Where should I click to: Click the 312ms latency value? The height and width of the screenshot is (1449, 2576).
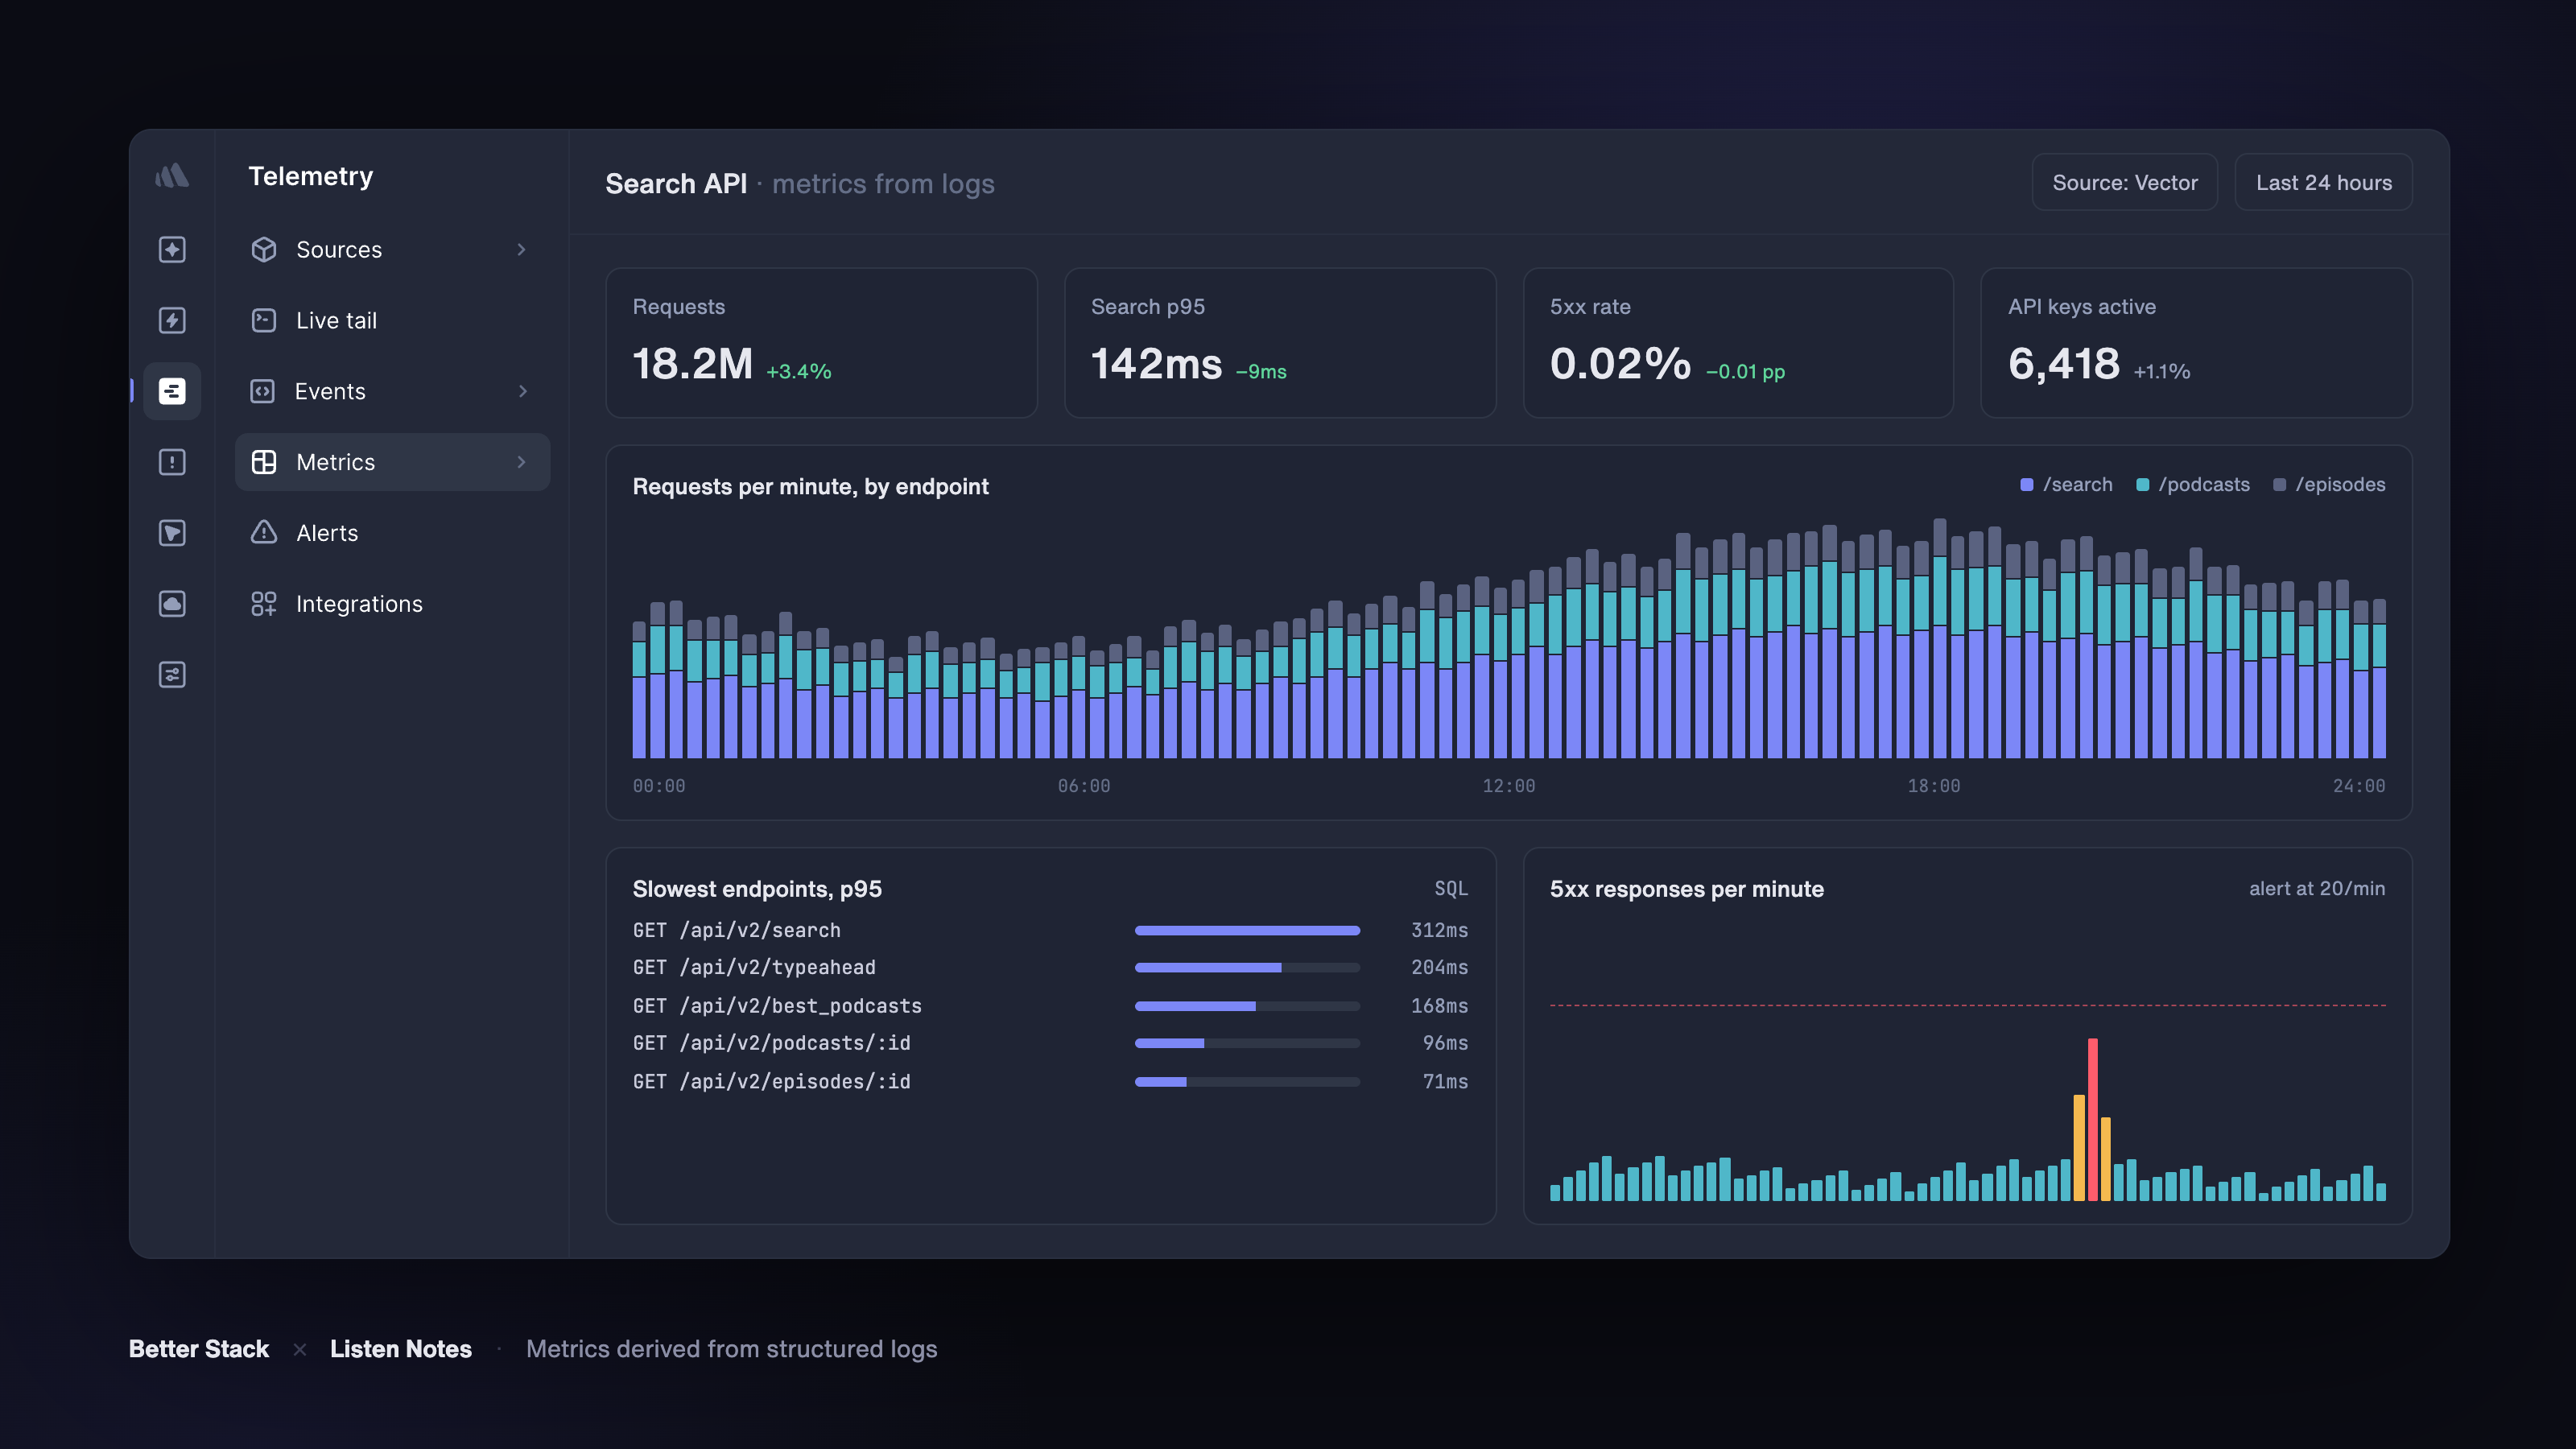tap(1439, 931)
